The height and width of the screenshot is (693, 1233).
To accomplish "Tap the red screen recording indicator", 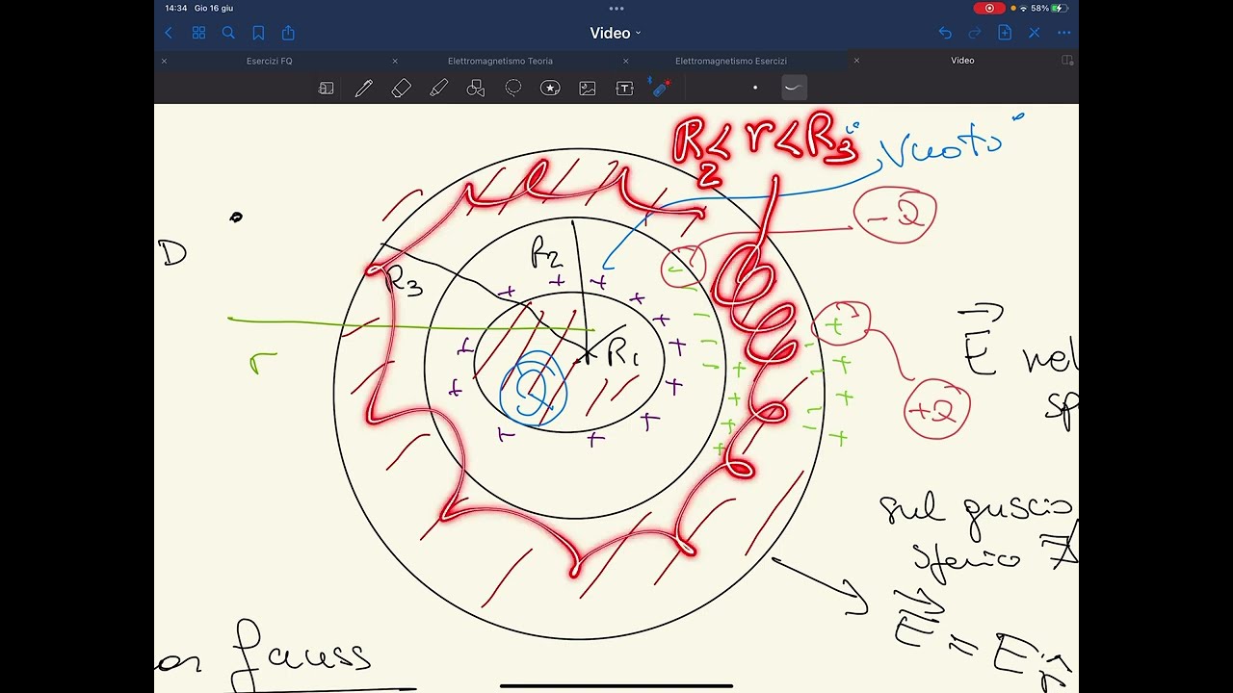I will click(989, 8).
